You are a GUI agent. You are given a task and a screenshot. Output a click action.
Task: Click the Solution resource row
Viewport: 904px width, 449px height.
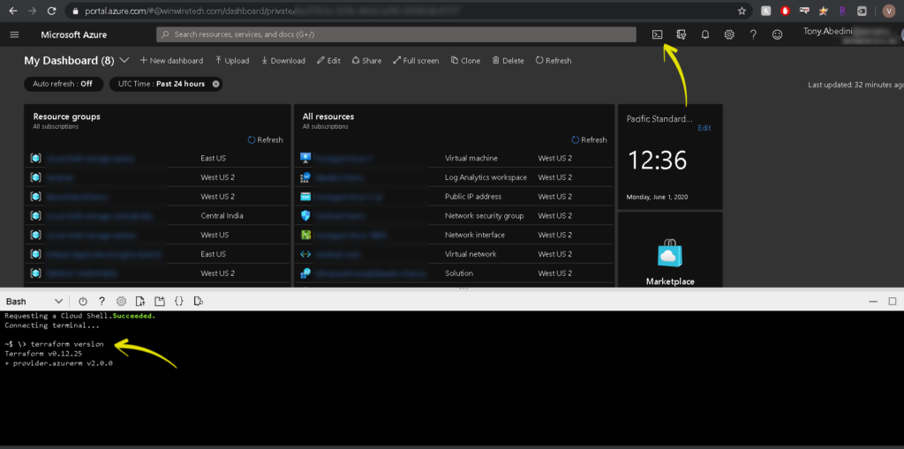click(x=454, y=273)
